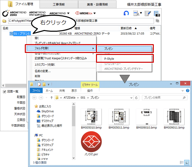Choose 削除 in the context menu

[x=38, y=76]
